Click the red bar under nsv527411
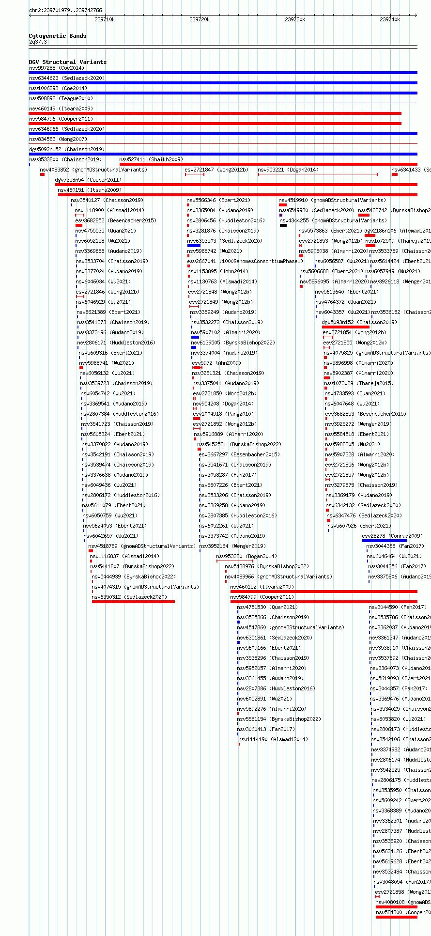 268,164
